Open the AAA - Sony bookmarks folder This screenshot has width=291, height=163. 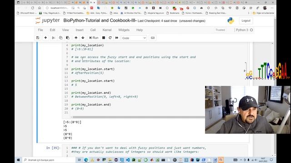(x=97, y=13)
